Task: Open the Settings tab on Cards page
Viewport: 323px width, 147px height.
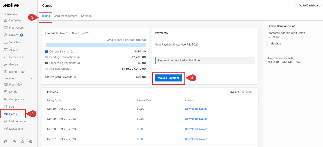Action: click(x=86, y=16)
